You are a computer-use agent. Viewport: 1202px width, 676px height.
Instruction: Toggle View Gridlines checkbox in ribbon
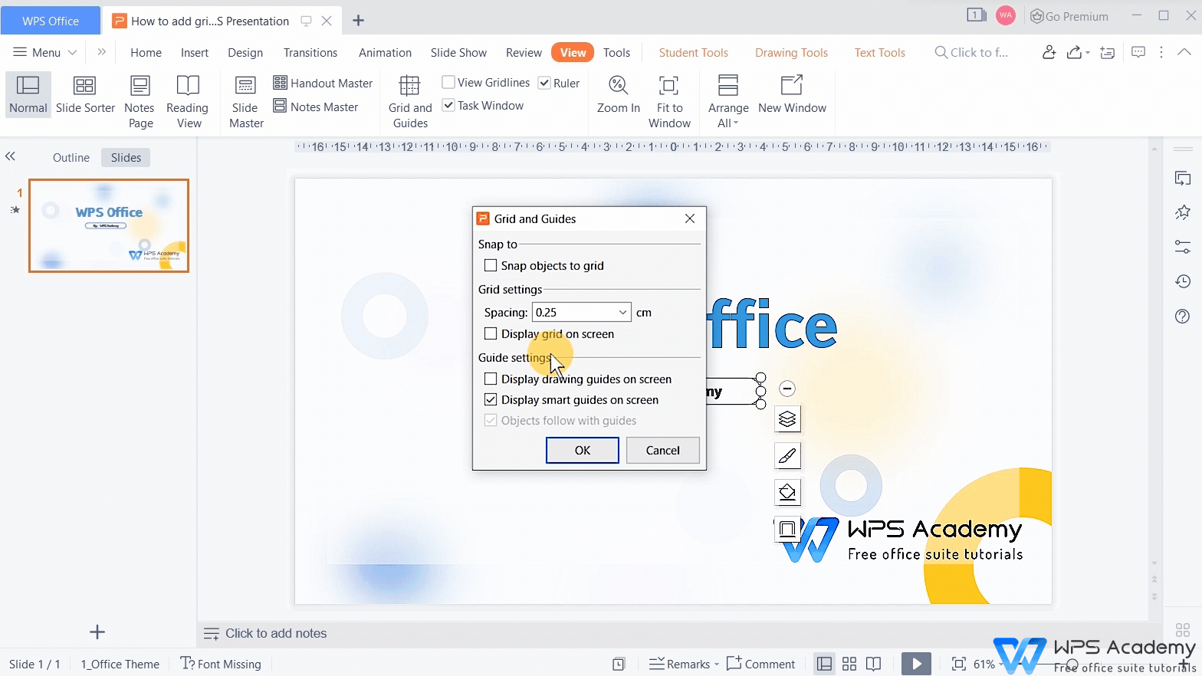[448, 82]
